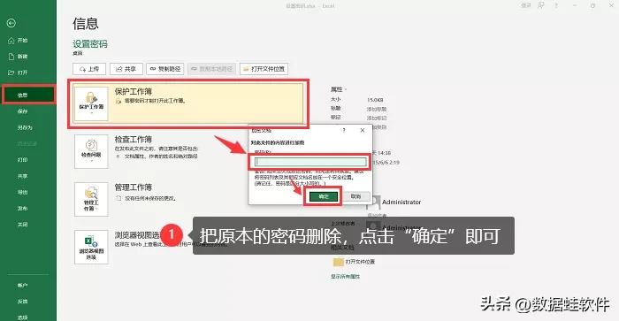619x321 pixels.
Task: Click the 设置密码 file name heading
Action: click(x=90, y=44)
